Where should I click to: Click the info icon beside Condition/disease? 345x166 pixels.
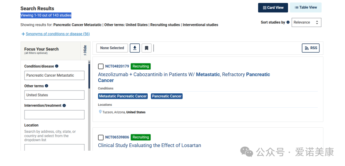click(57, 66)
